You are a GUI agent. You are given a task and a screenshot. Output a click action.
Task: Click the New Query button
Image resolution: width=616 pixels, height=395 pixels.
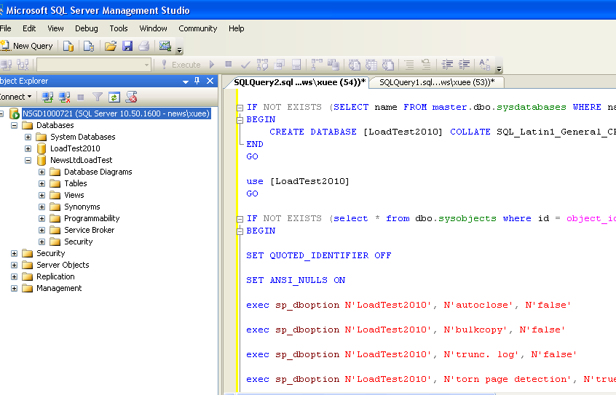point(27,46)
